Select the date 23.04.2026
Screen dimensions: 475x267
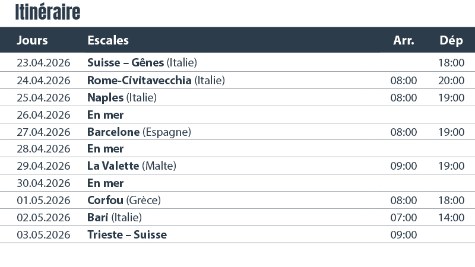43,63
